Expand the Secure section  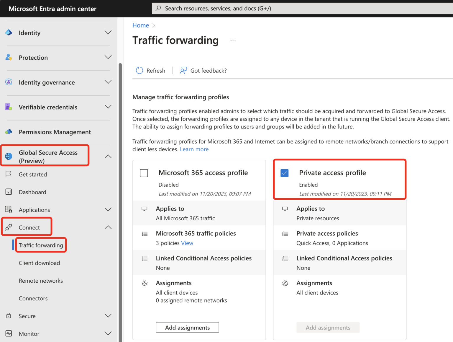coord(108,315)
